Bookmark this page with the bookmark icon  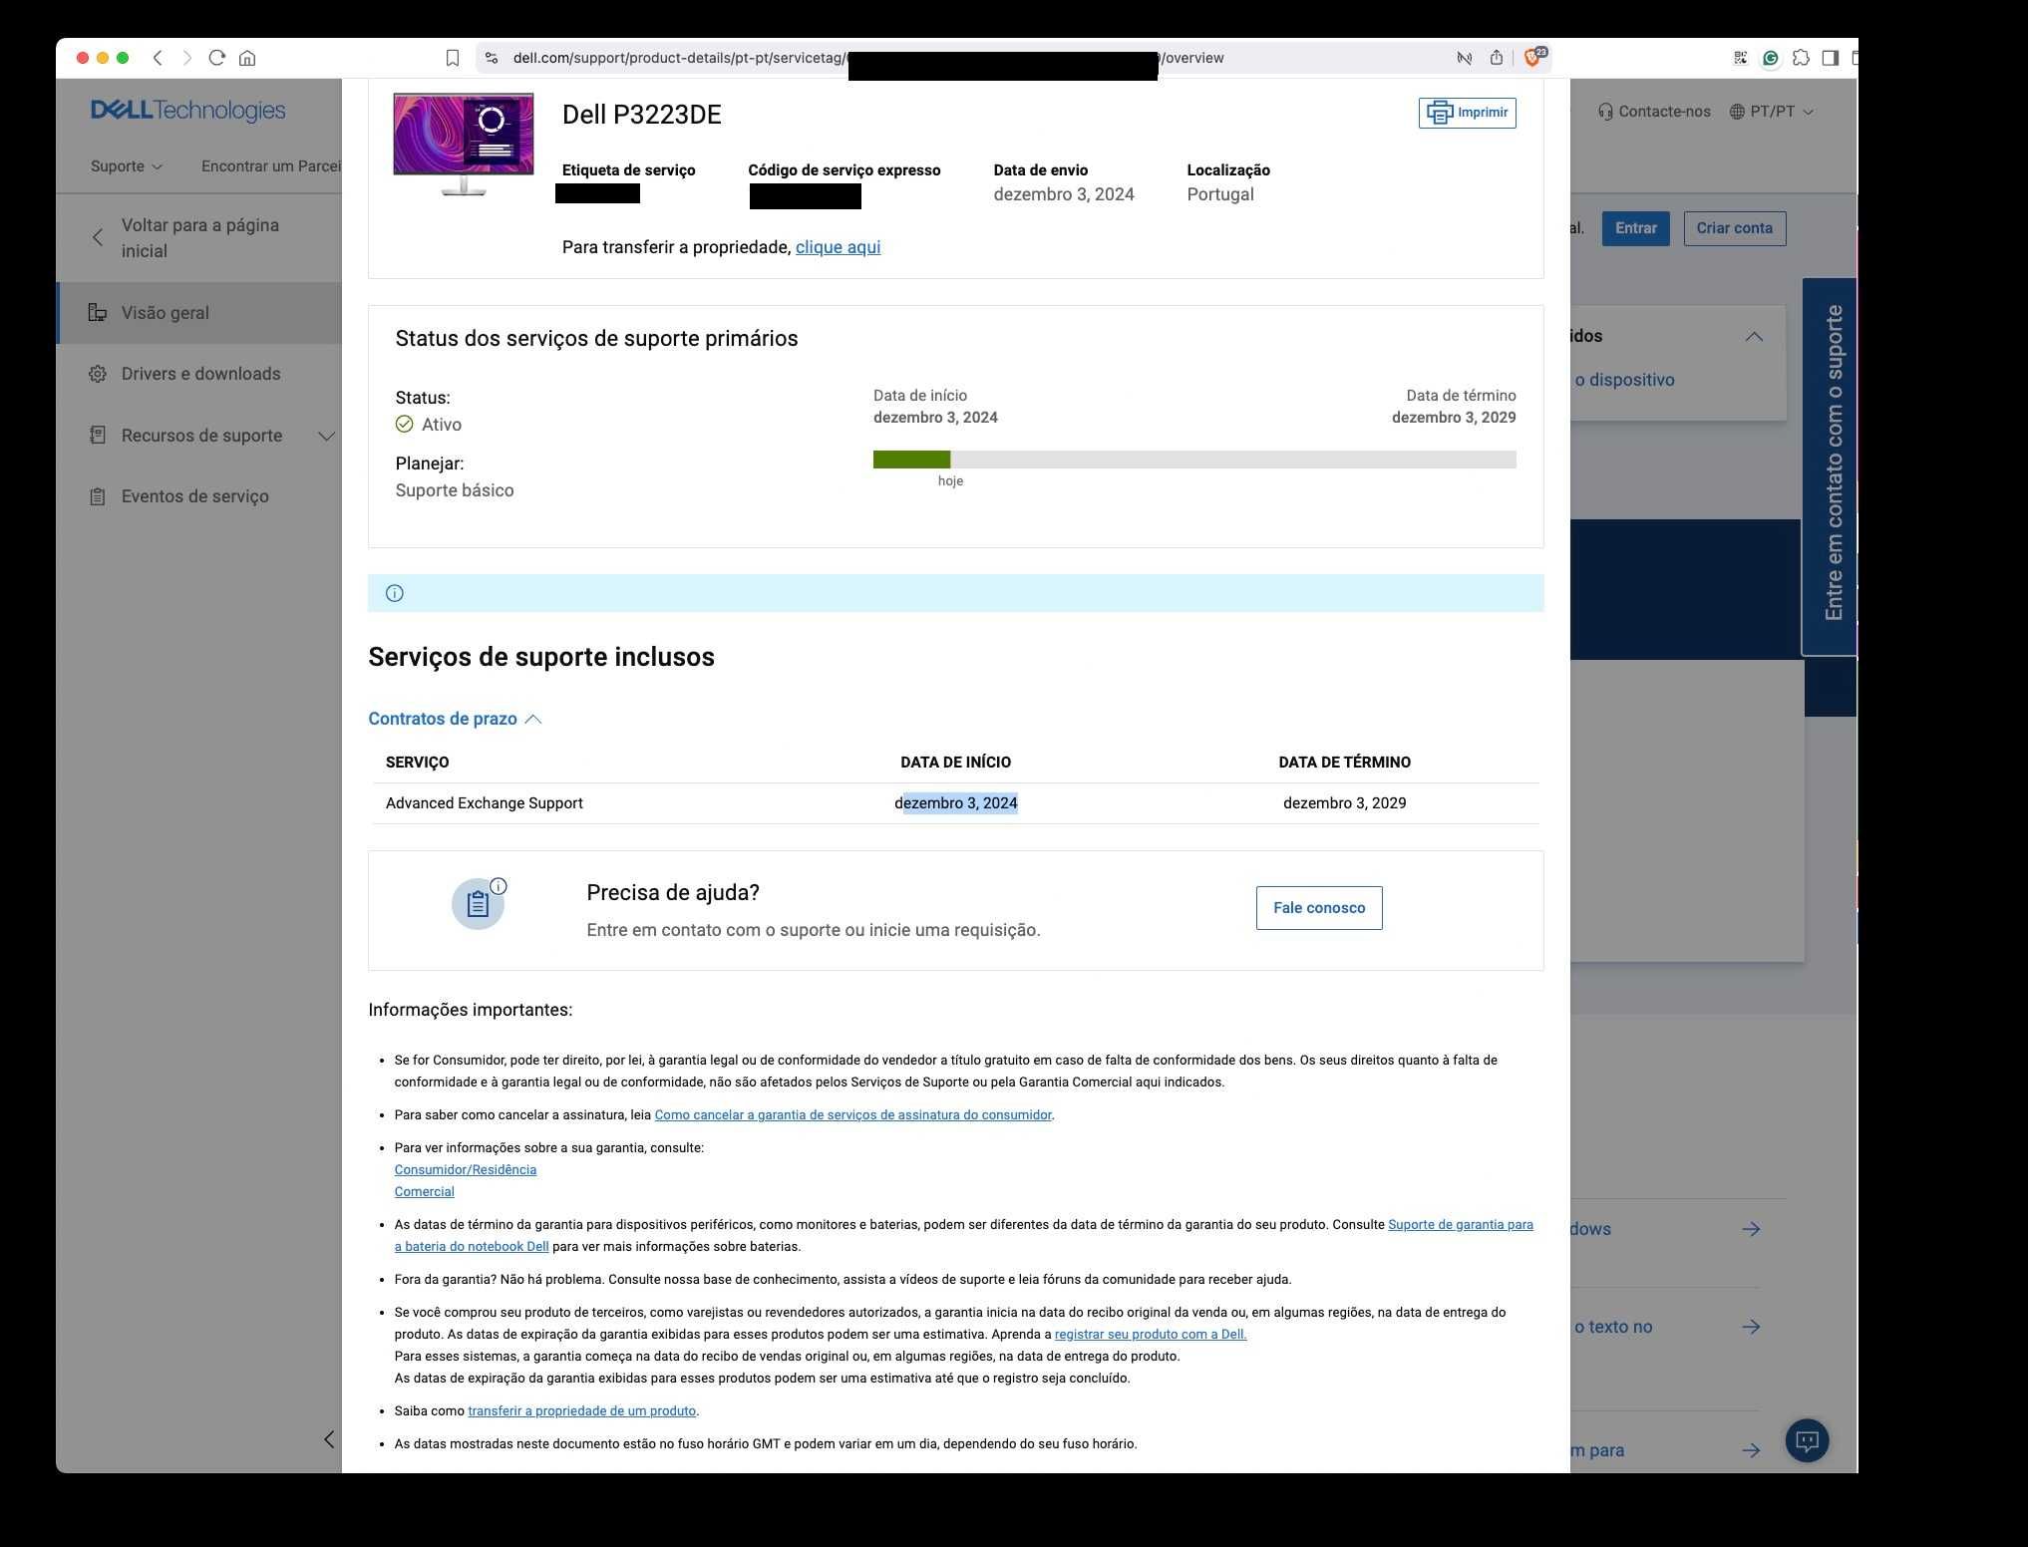click(x=452, y=58)
